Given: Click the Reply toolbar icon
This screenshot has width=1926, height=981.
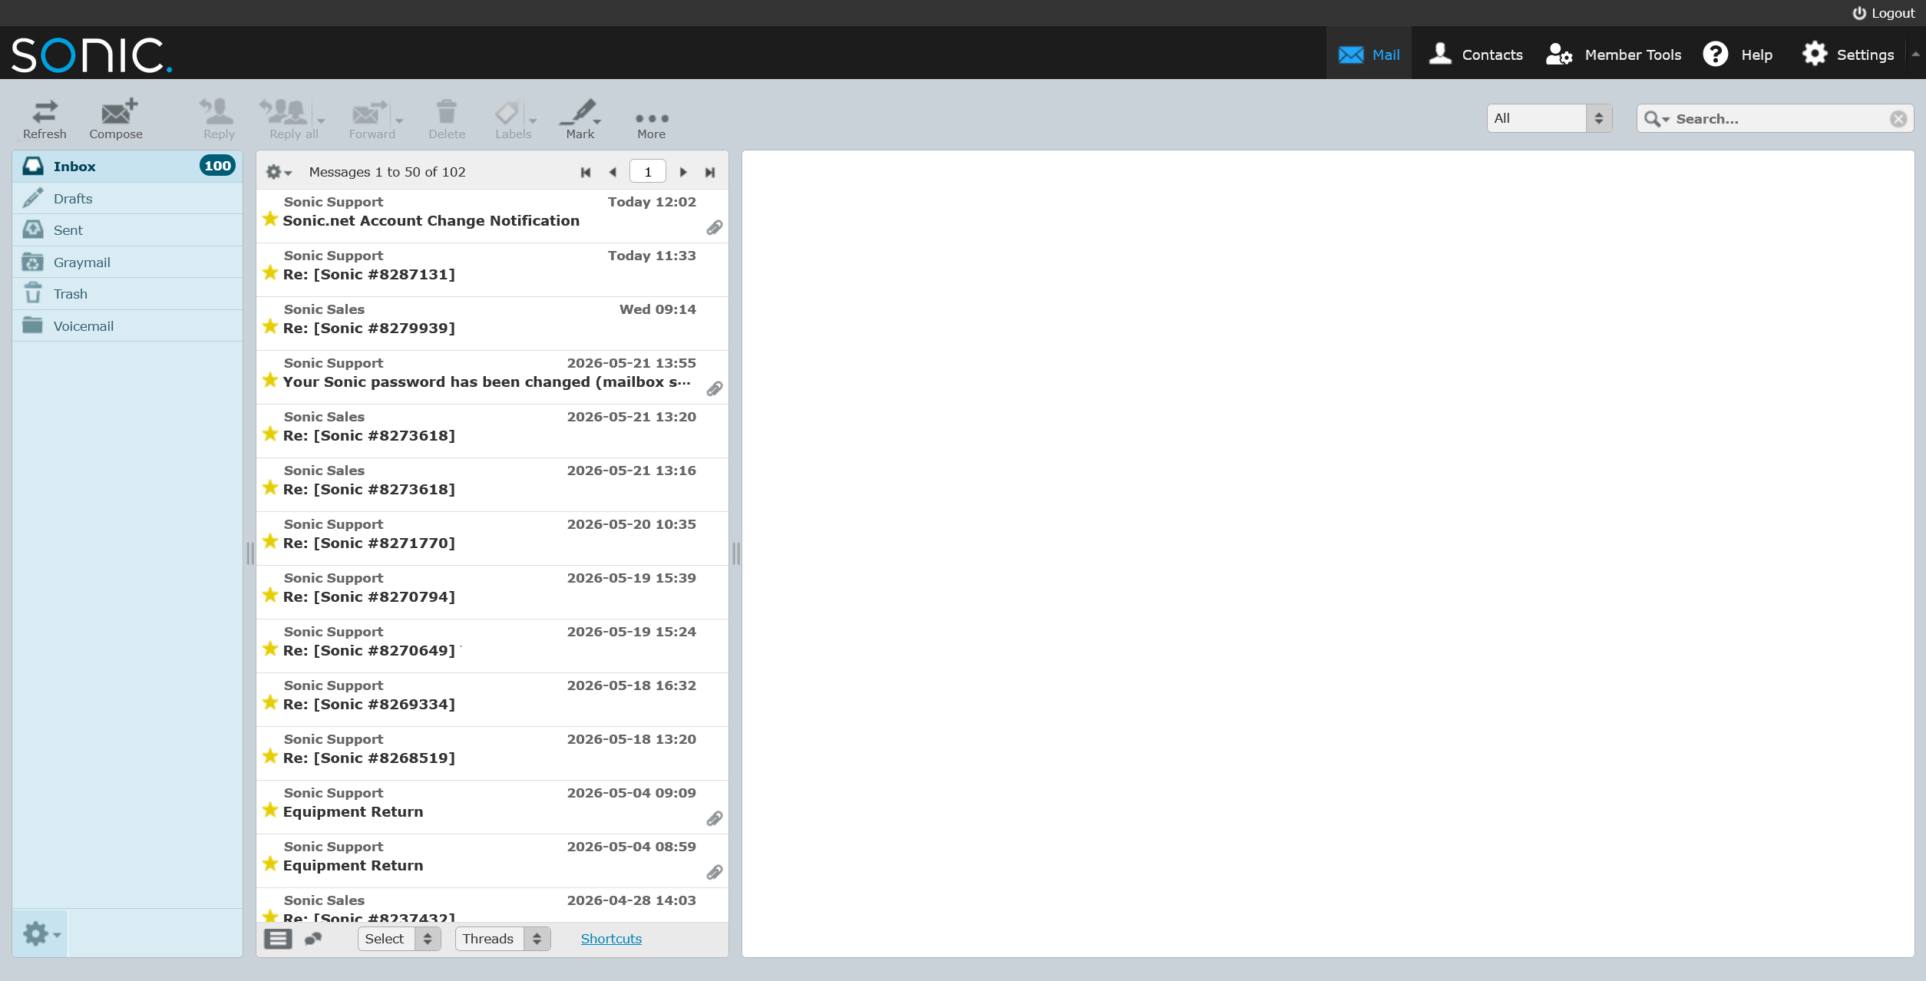Looking at the screenshot, I should 219,119.
